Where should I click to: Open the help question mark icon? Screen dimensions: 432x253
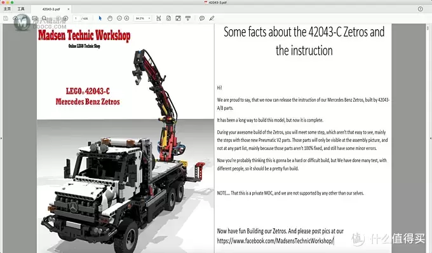(420, 9)
